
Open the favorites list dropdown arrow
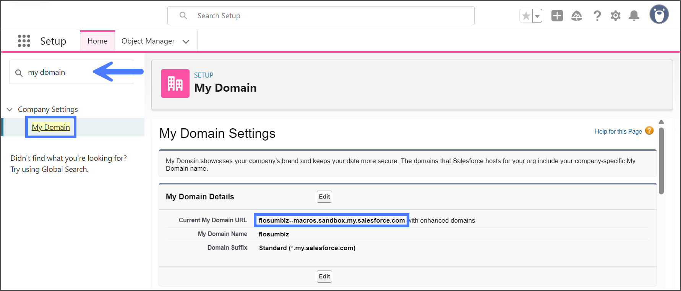tap(537, 16)
